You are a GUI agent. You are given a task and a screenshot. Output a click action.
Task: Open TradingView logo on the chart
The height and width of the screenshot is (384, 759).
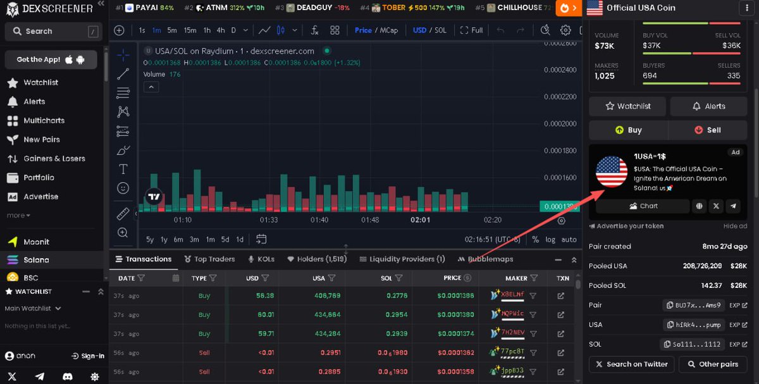154,197
